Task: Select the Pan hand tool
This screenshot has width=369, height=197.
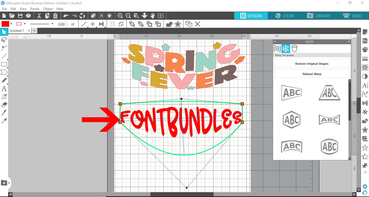Action: click(153, 16)
